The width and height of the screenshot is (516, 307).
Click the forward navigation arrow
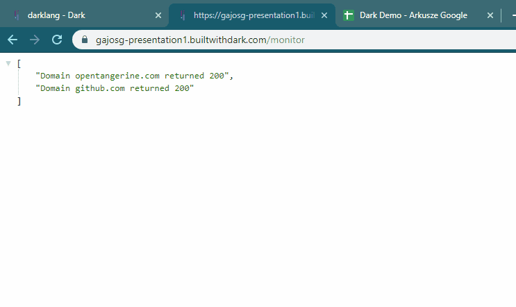point(35,40)
